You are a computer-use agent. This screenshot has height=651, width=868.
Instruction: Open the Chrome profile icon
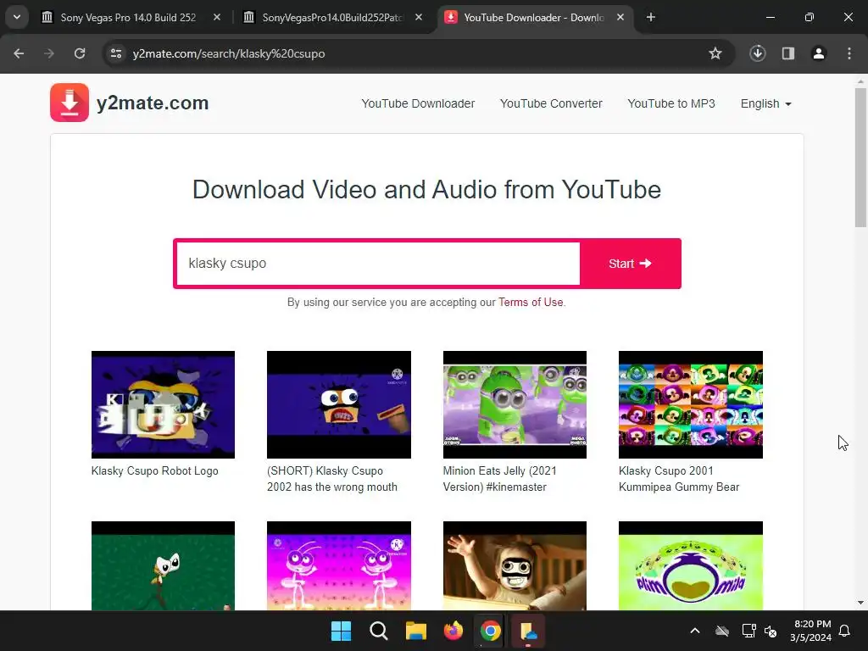point(819,53)
